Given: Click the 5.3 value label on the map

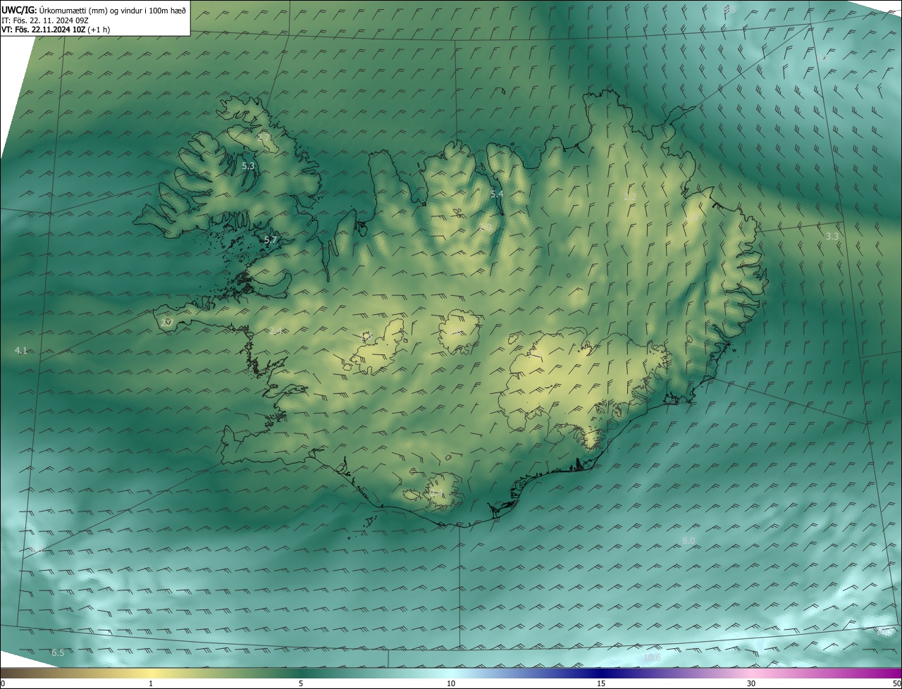Looking at the screenshot, I should pos(248,166).
